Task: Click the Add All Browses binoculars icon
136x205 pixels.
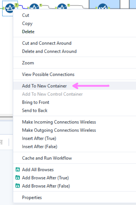Action: click(18, 170)
